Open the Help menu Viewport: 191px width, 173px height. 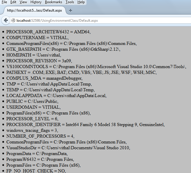click(81, 2)
